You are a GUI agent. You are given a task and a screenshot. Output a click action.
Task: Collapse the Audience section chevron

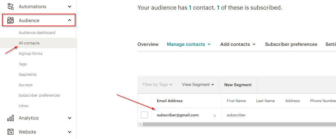[70, 20]
